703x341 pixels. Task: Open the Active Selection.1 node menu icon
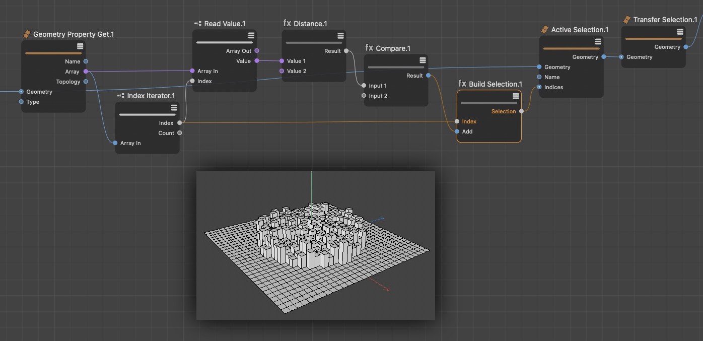pos(598,41)
